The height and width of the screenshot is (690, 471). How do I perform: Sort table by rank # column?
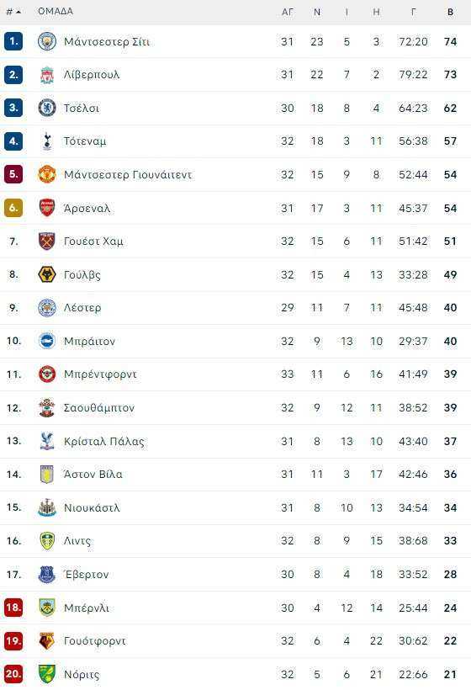point(13,12)
